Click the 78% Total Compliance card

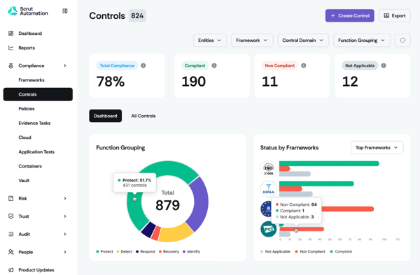click(127, 76)
